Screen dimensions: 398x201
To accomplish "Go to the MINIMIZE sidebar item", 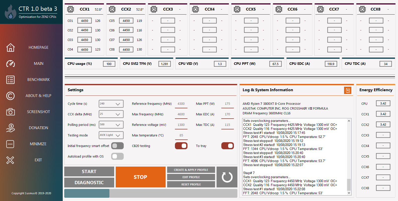I will point(38,144).
